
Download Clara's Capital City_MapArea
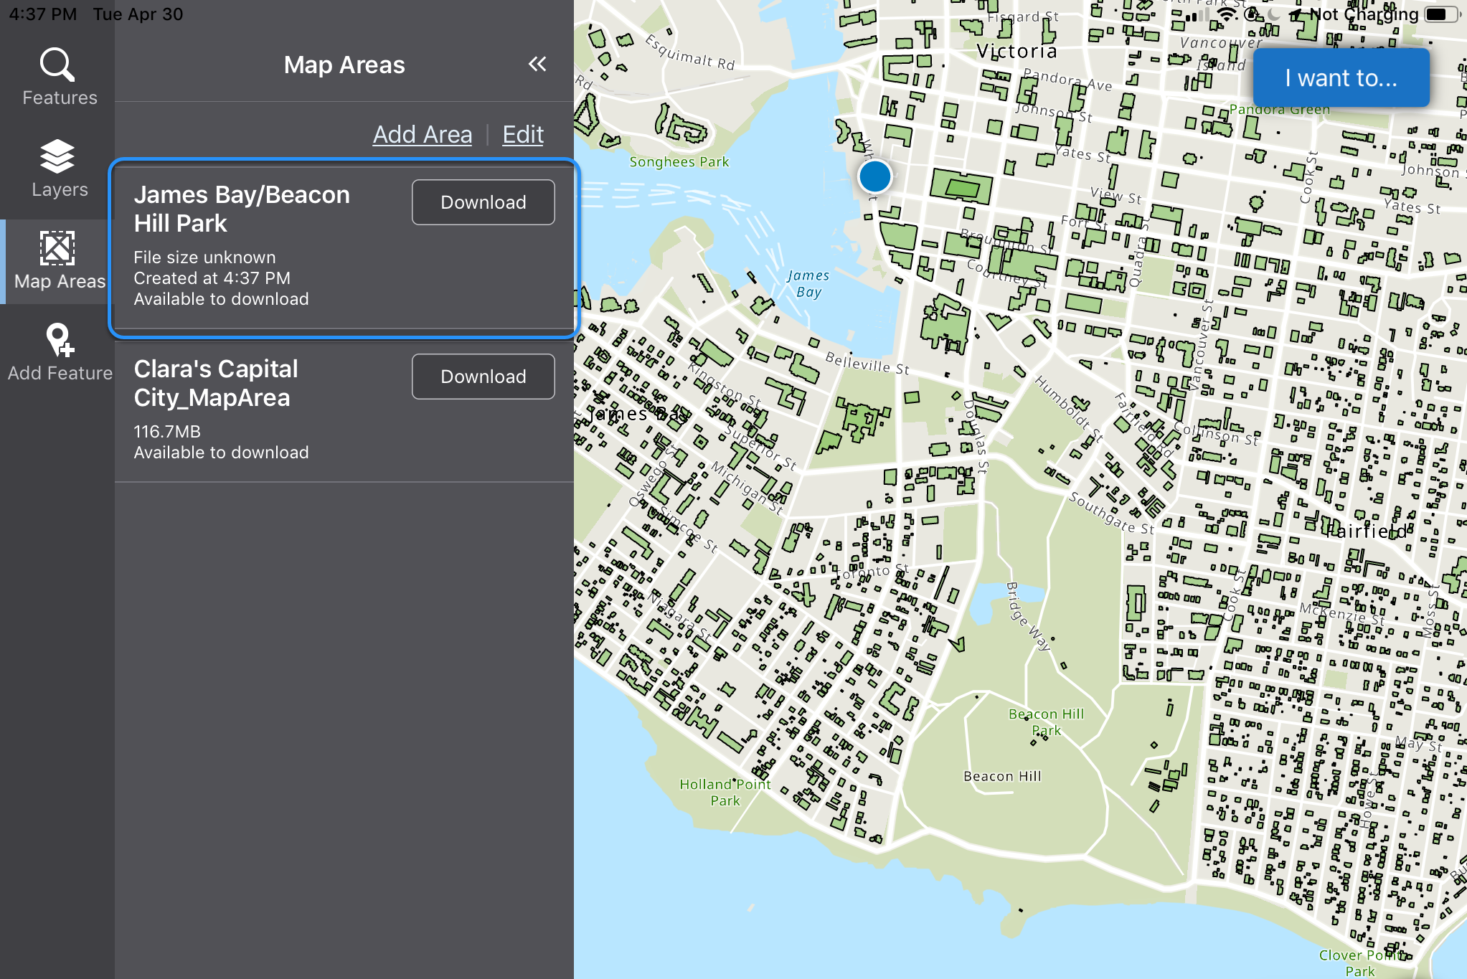click(484, 377)
